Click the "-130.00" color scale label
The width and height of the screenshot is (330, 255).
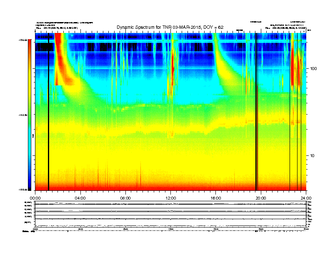(x=23, y=40)
